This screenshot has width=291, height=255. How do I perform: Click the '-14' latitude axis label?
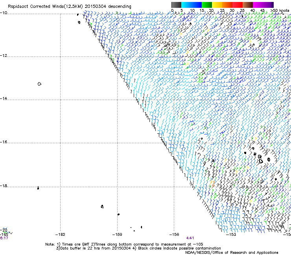coord(4,98)
